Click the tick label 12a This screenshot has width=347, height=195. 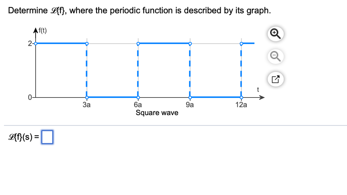coord(241,105)
